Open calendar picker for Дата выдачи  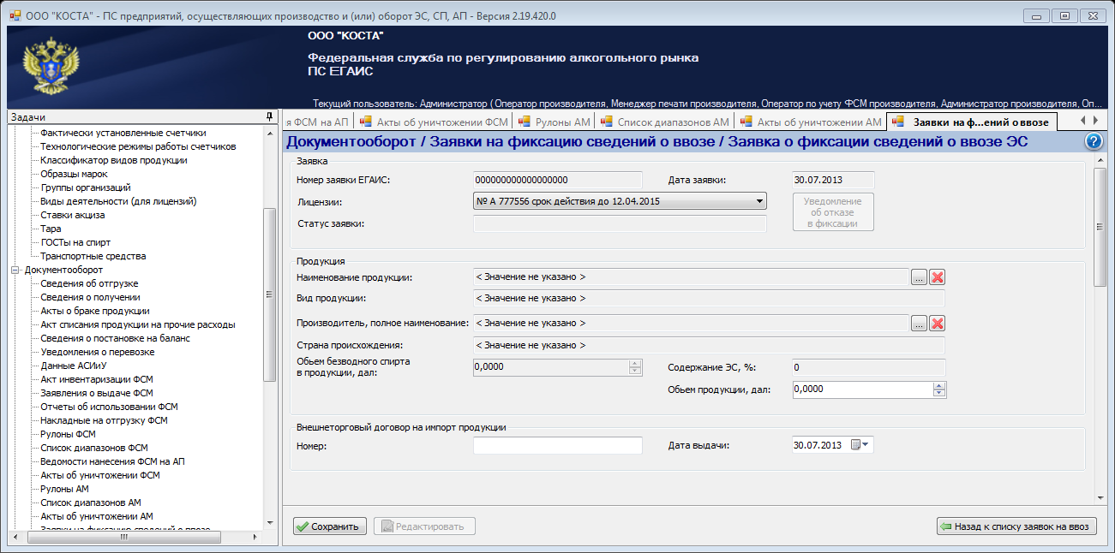point(859,445)
